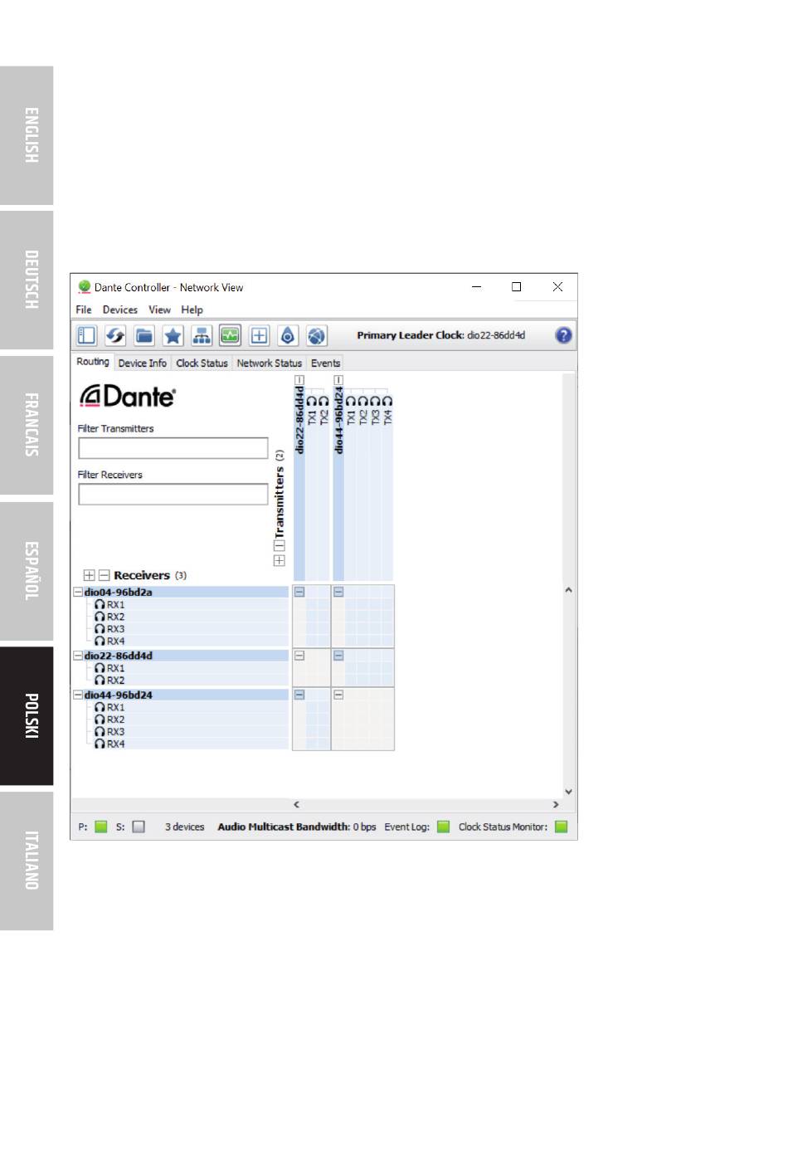Image resolution: width=788 pixels, height=1166 pixels.
Task: Click the green Clock Status Monitor toolbar icon
Action: pyautogui.click(x=230, y=335)
